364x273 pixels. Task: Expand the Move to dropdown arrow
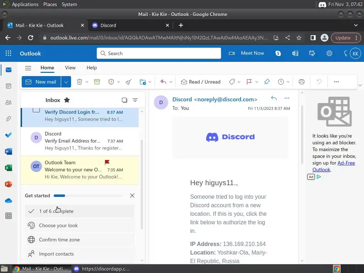(150, 82)
